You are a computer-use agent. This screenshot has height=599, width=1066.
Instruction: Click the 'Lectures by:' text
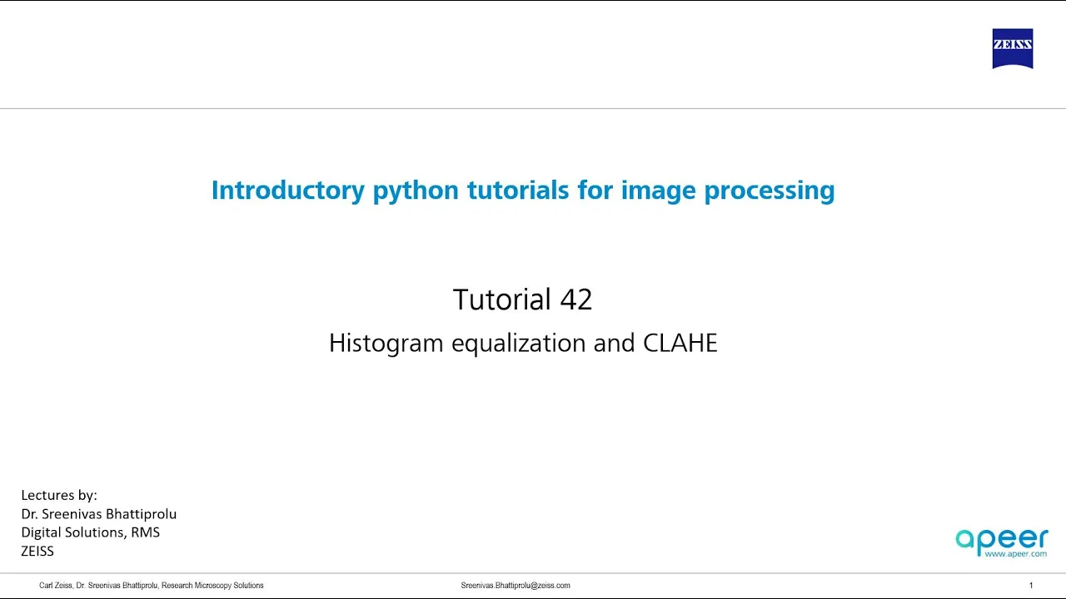tap(59, 495)
